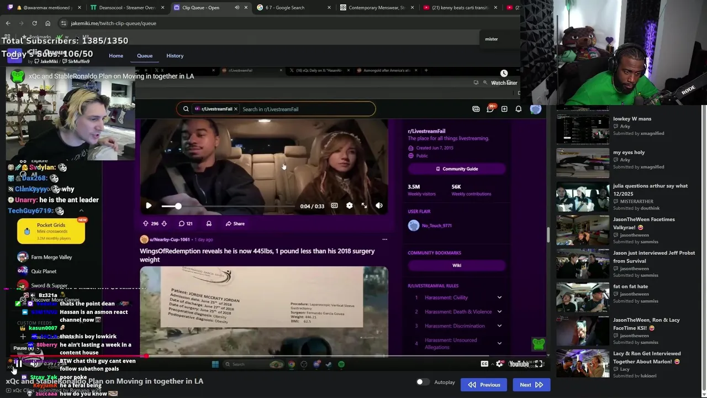Viewport: 707px width, 398px height.
Task: Click the Reddit video captions icon
Action: 334,206
